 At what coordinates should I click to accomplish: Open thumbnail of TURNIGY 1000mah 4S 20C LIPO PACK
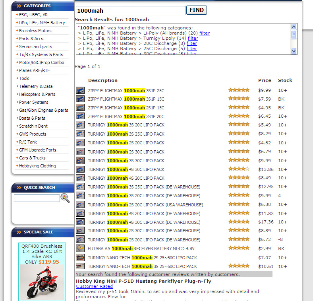pos(80,178)
